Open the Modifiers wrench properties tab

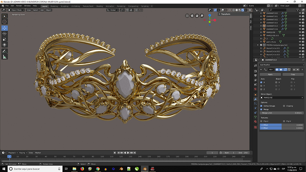255,99
